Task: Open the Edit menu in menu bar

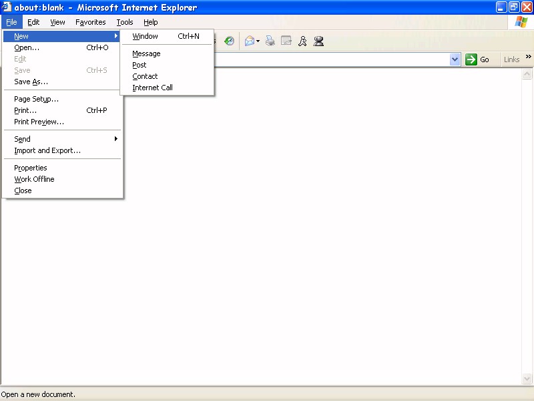Action: (33, 22)
